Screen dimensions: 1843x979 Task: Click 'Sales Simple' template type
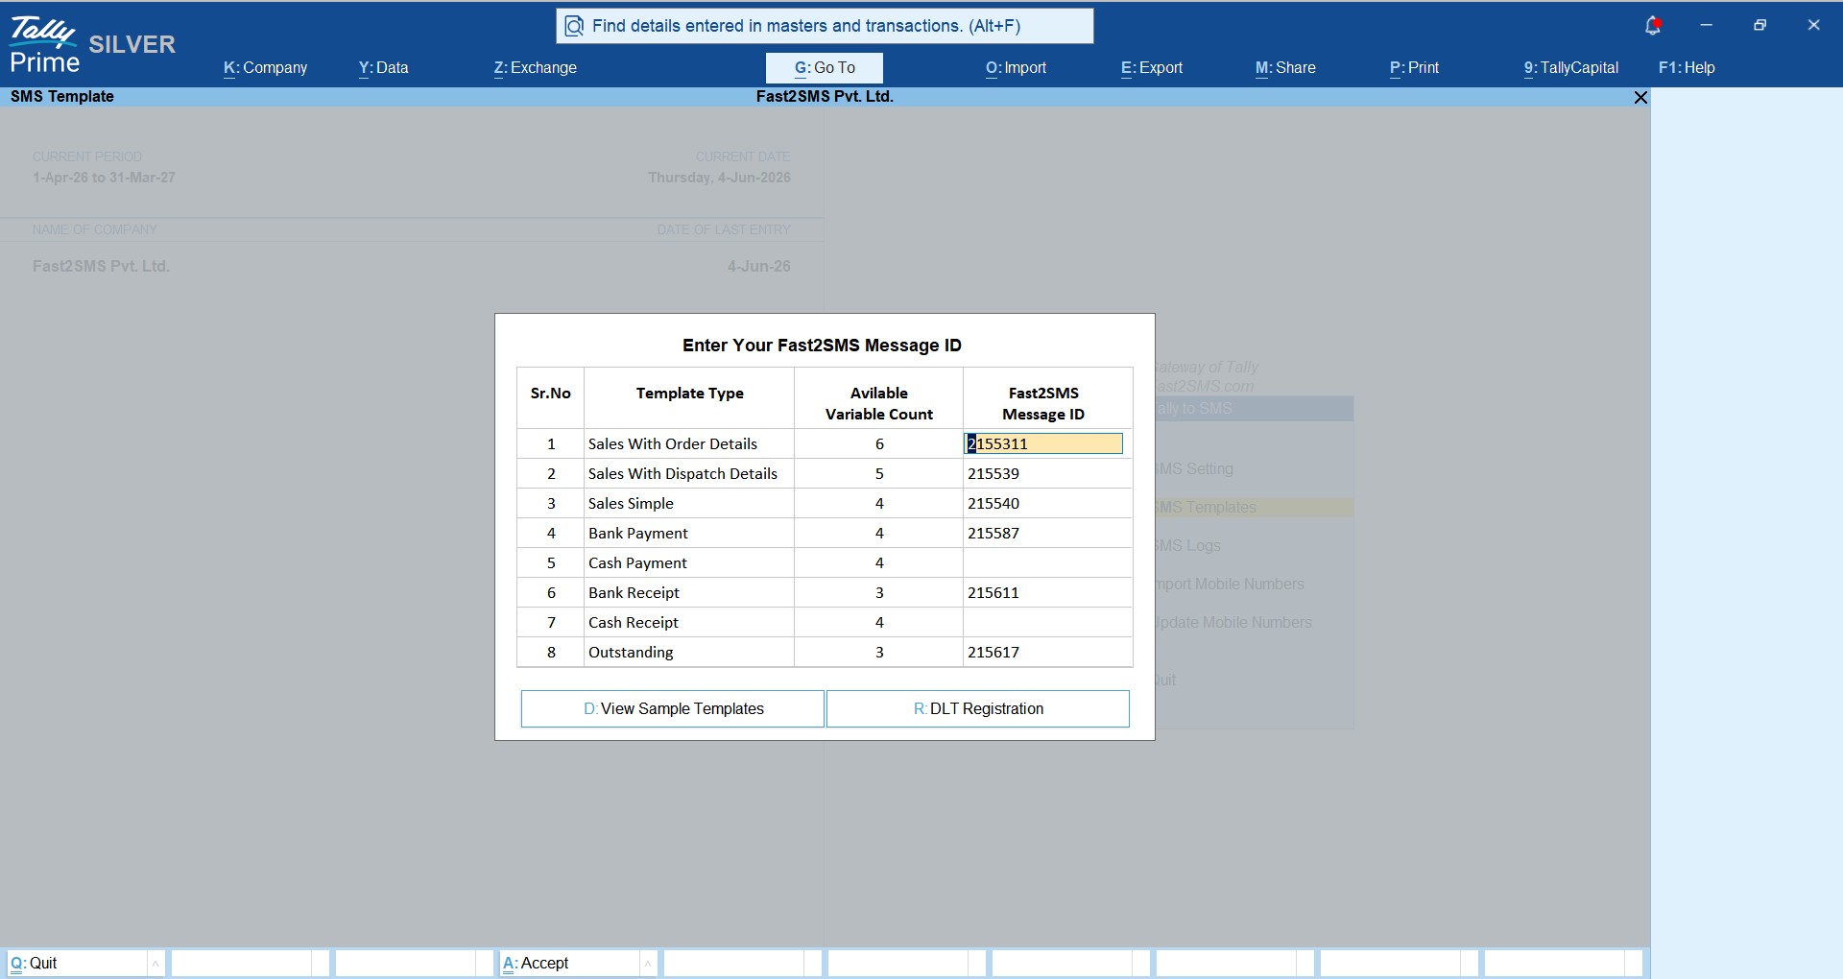631,503
